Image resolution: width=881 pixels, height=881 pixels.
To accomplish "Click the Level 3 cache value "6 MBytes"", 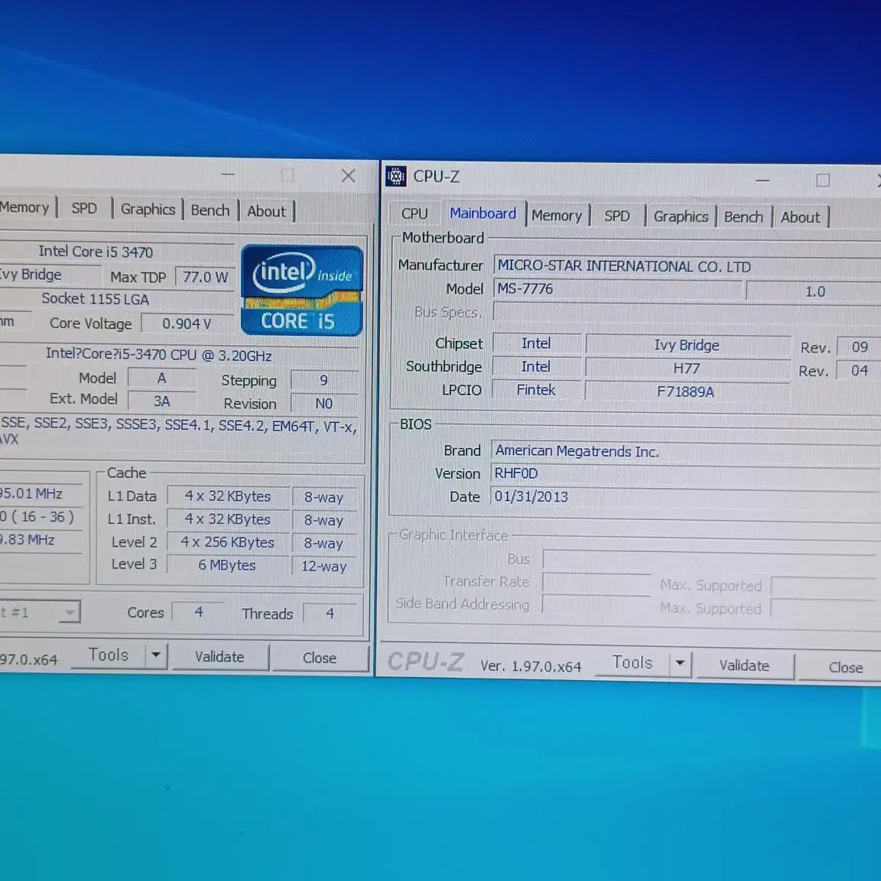I will pos(228,565).
